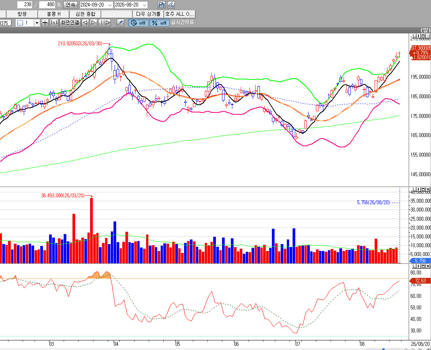Step chart forward with right triangle

(94, 23)
